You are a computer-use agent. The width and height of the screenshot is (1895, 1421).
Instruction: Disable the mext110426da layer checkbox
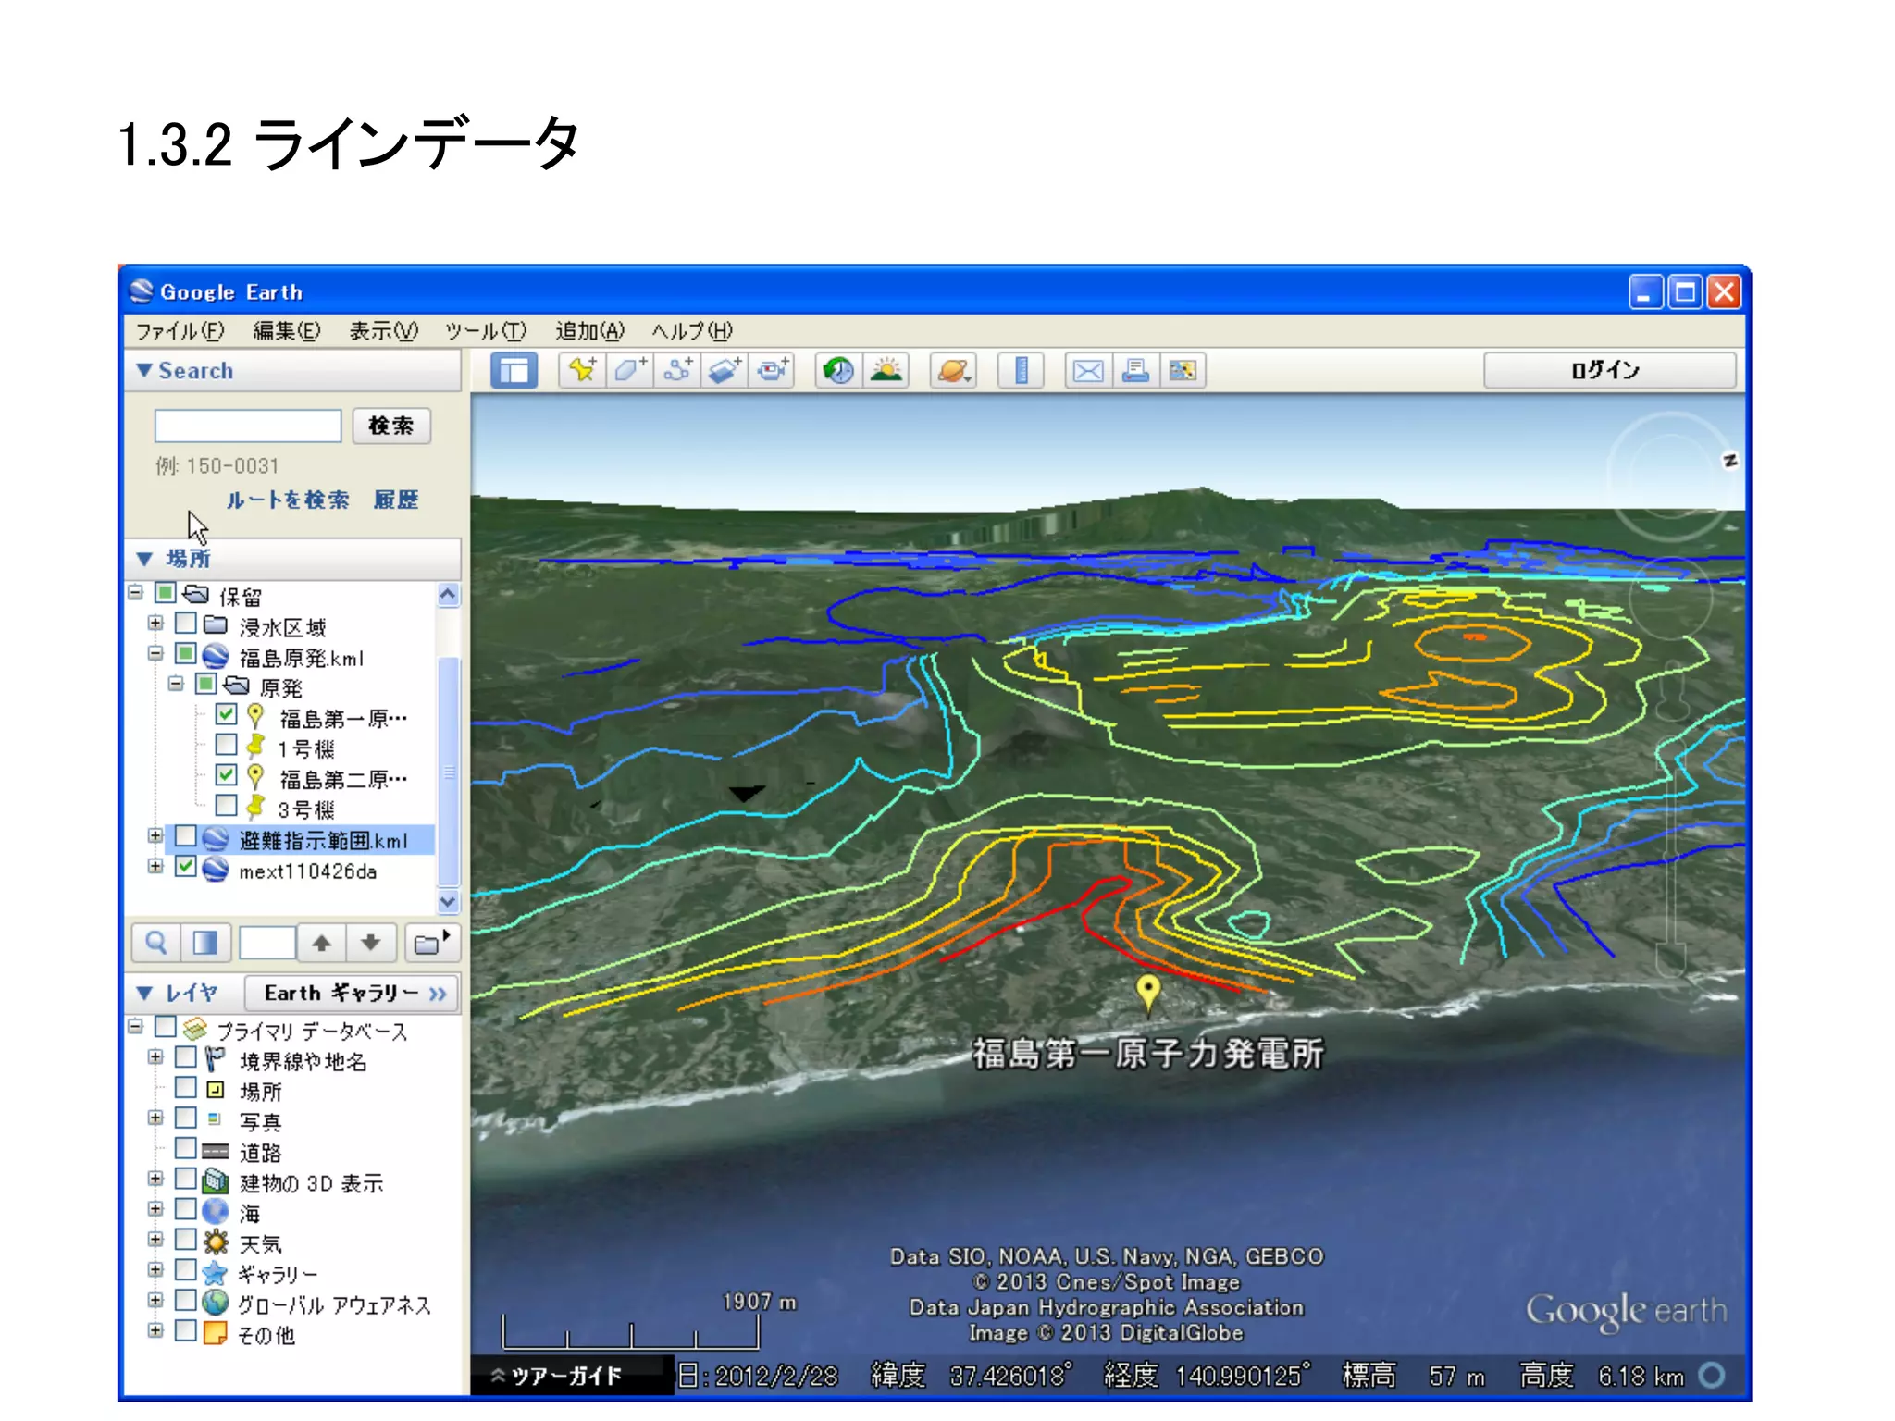click(185, 867)
